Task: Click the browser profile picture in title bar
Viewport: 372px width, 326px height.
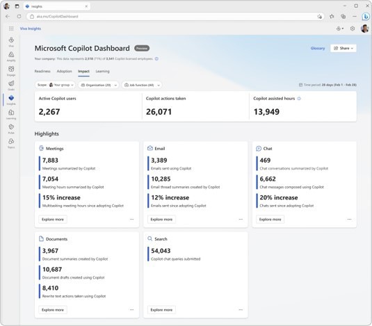Action: coord(7,6)
